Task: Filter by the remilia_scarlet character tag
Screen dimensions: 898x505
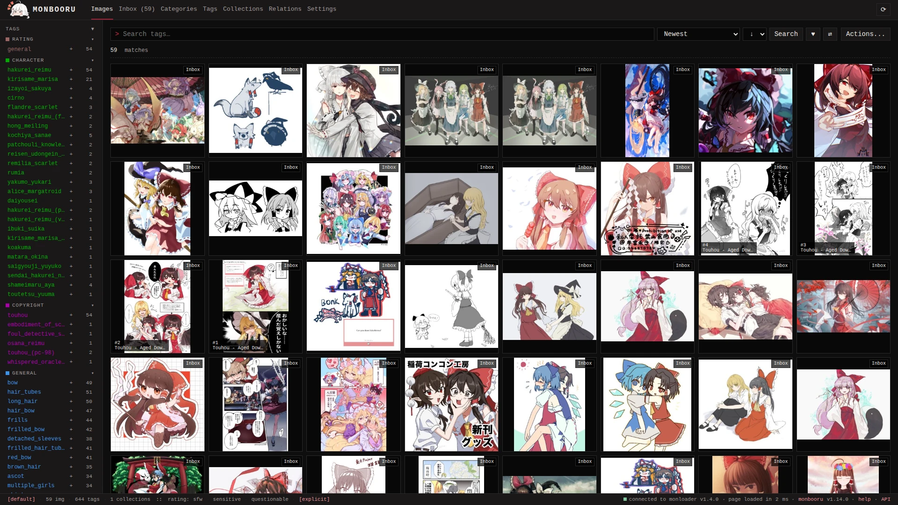Action: pyautogui.click(x=33, y=163)
